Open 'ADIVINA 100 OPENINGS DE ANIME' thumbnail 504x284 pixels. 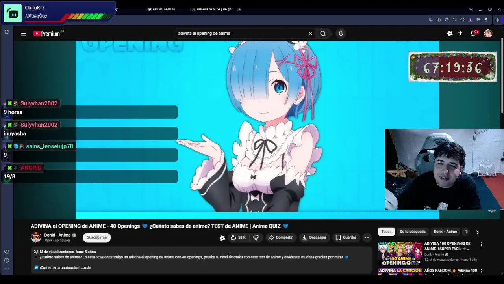400,254
